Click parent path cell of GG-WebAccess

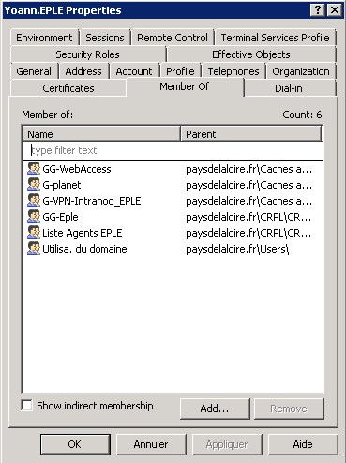pos(249,169)
